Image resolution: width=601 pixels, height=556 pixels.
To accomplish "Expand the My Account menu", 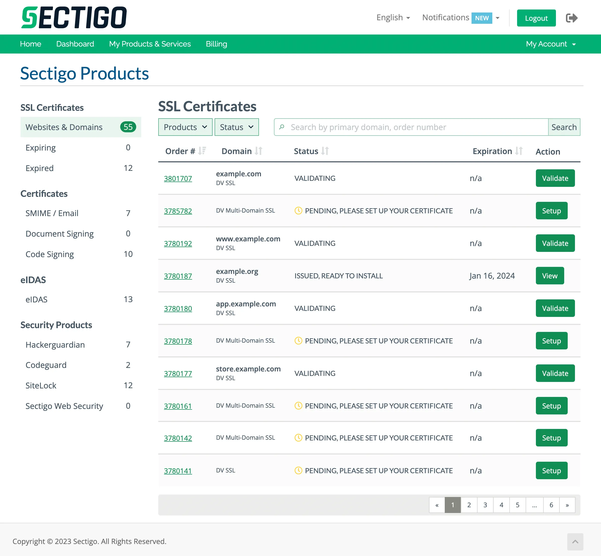I will pos(551,44).
